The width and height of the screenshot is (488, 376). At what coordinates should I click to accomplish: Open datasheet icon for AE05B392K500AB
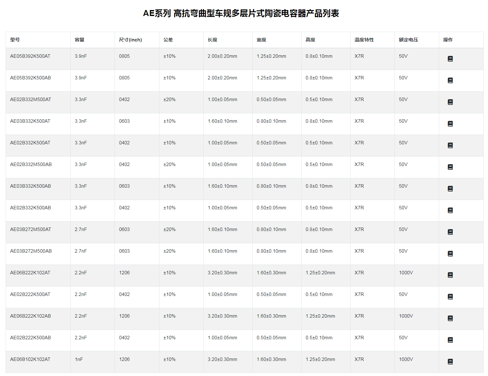point(450,80)
